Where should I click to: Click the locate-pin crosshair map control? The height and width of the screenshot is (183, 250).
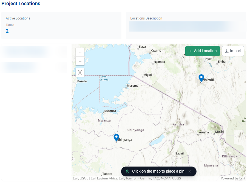click(80, 72)
